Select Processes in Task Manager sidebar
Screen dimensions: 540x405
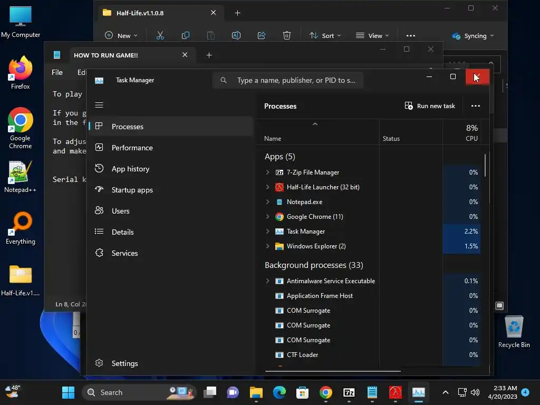171,127
